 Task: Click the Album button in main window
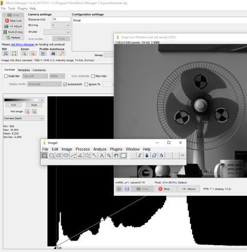(13, 26)
